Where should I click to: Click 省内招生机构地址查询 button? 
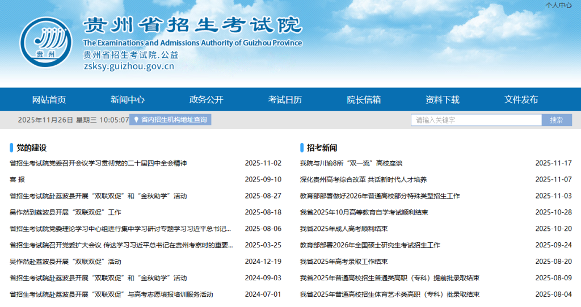pos(170,120)
